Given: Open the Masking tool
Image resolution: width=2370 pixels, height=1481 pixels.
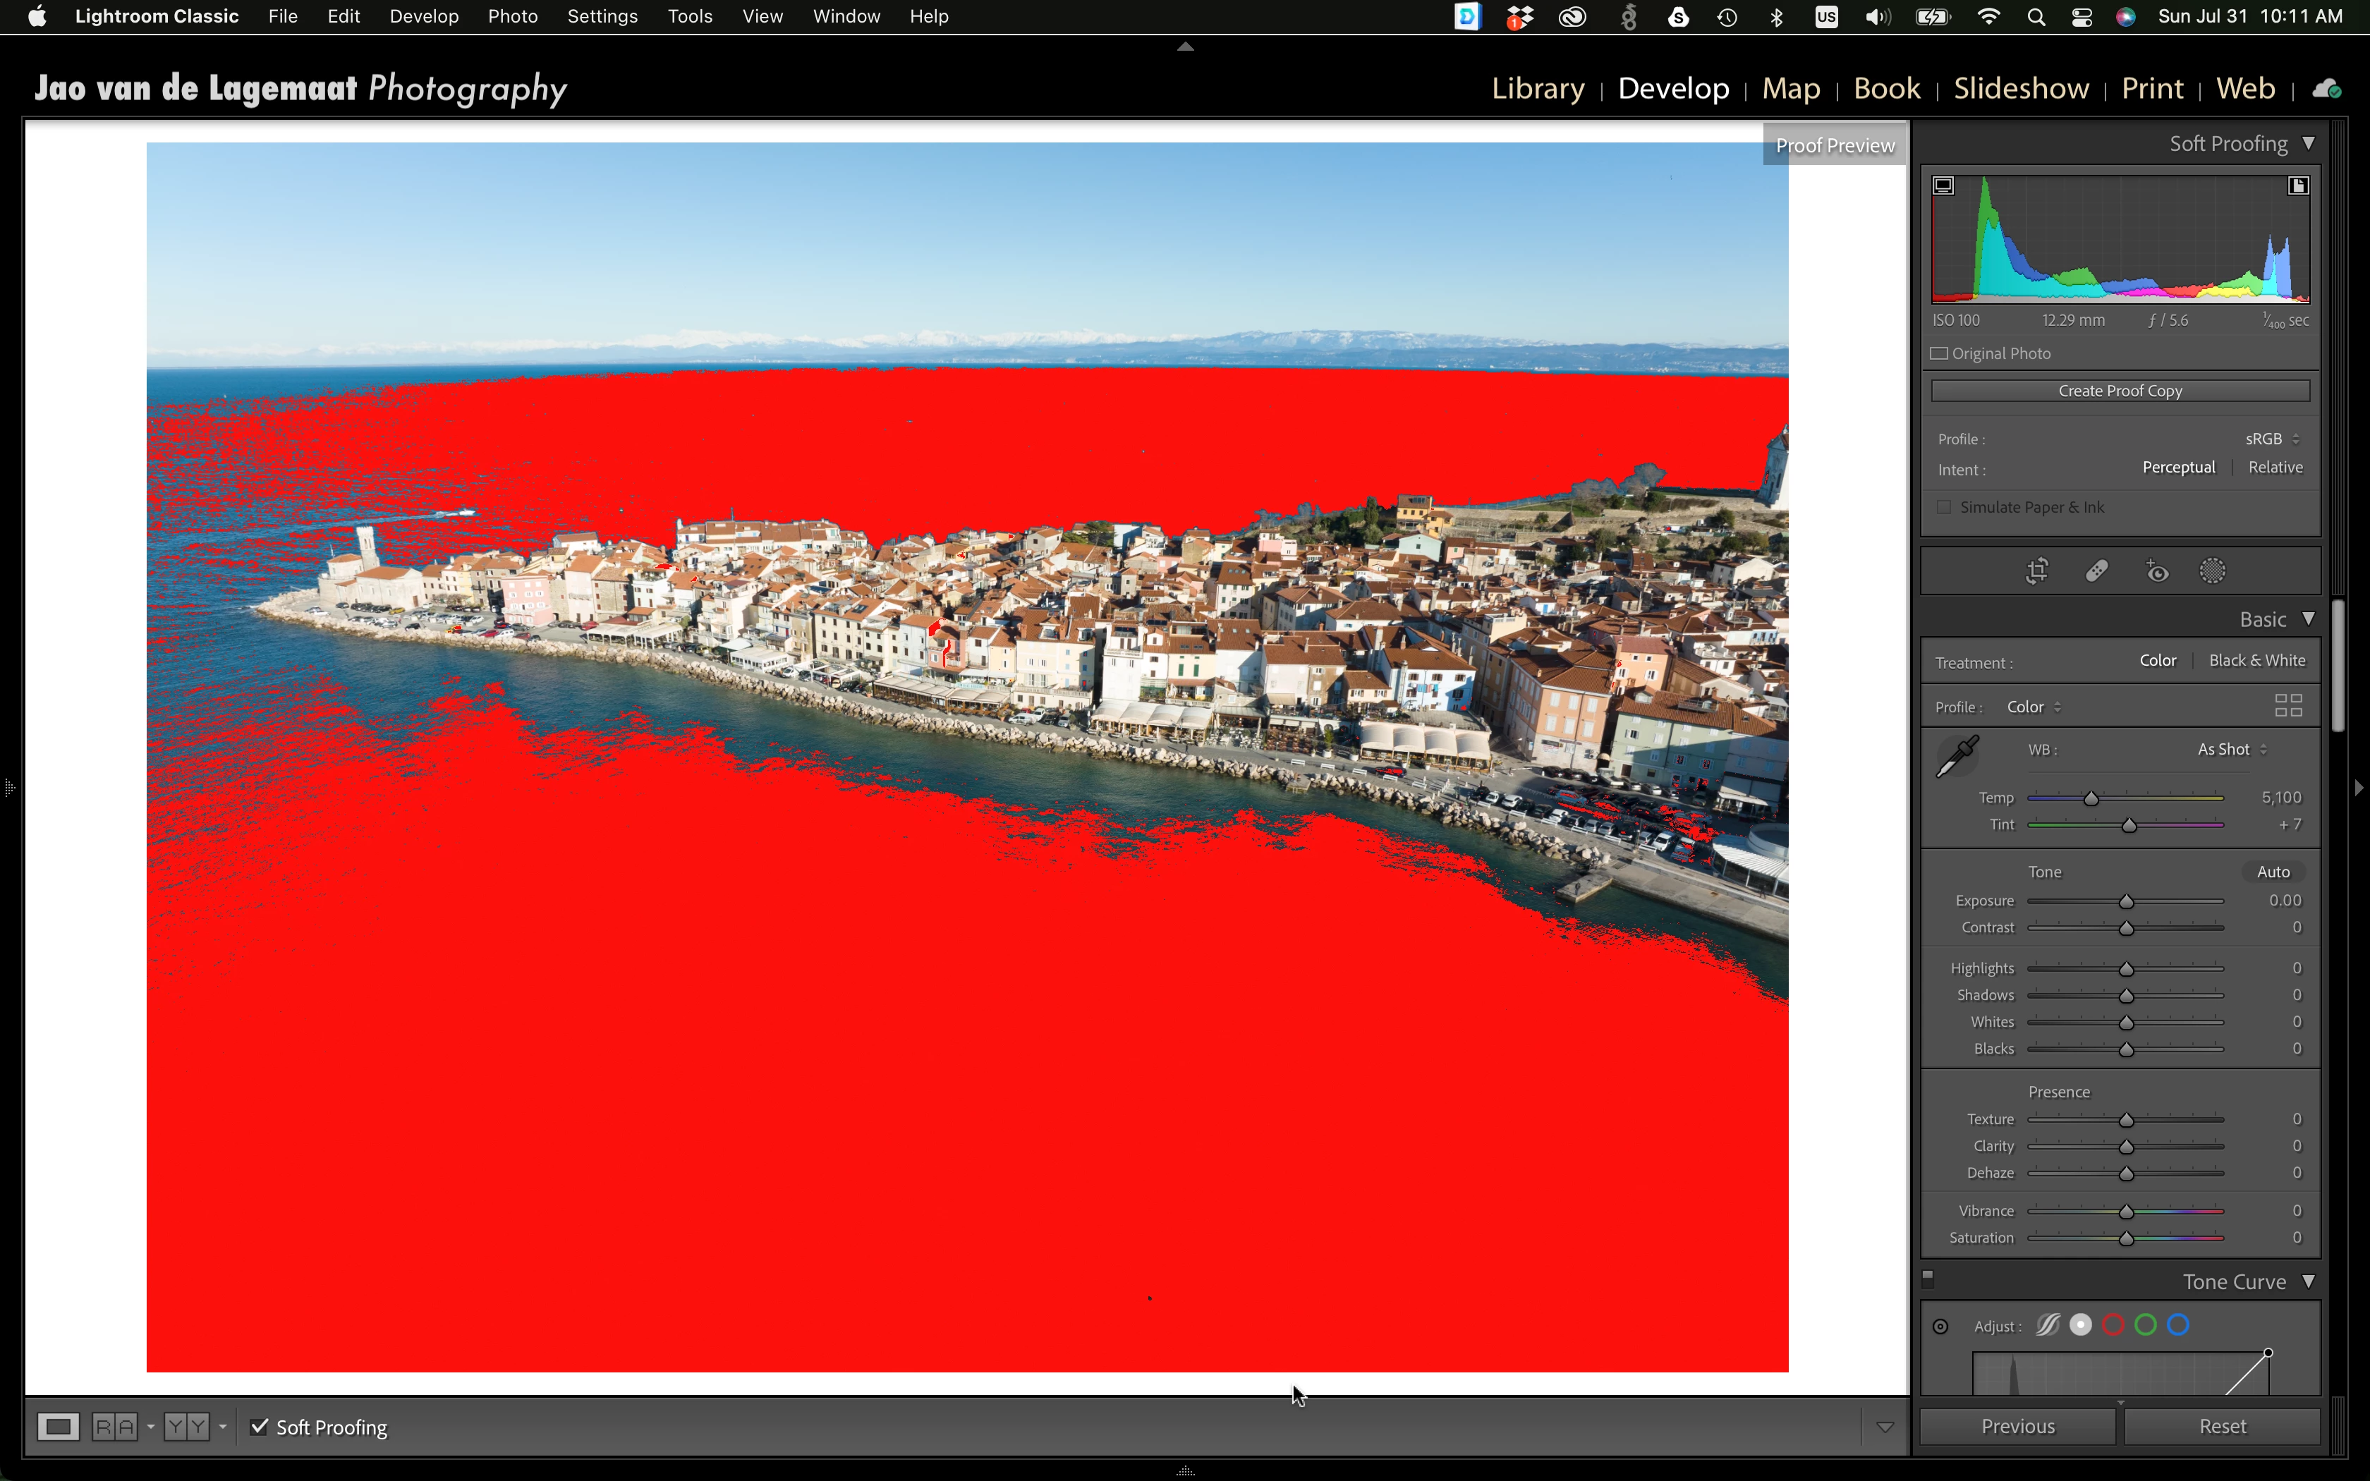Looking at the screenshot, I should [2212, 571].
